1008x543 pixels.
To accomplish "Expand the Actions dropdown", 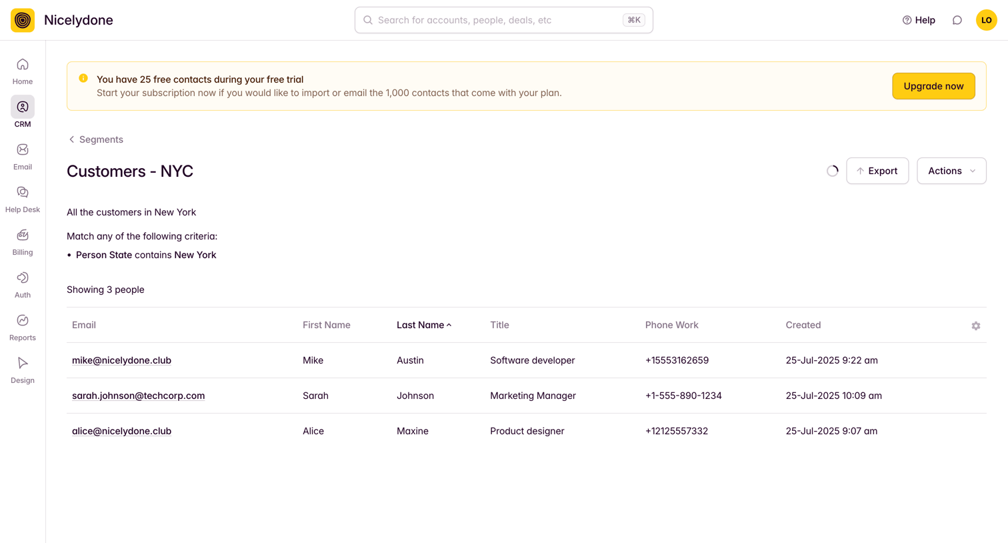I will [951, 171].
